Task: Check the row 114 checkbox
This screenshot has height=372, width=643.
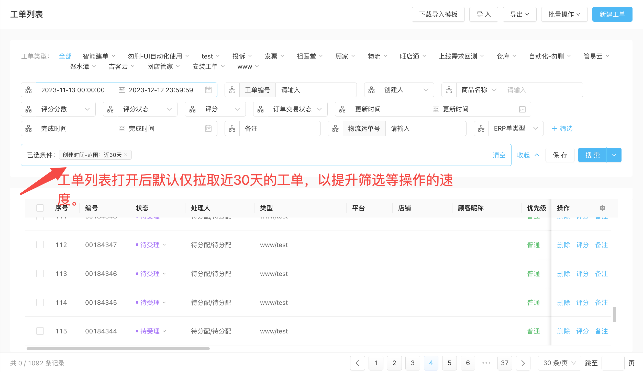Action: [40, 303]
